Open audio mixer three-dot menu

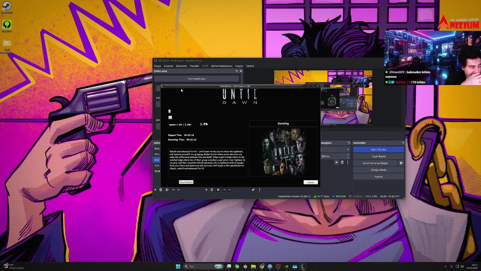(259, 190)
